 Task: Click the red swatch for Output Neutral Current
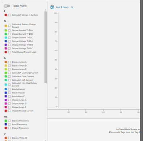tap(6, 111)
